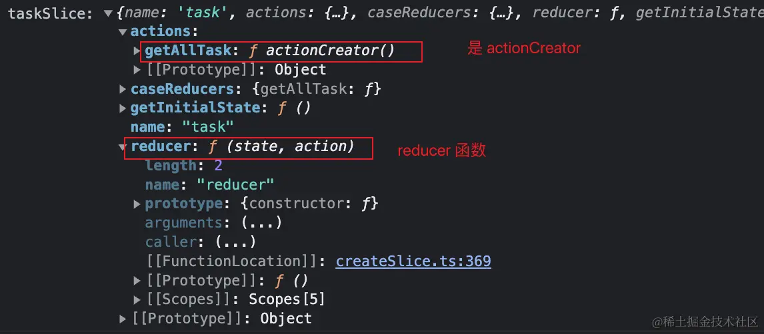Viewport: 764px width, 334px height.
Task: Click the name: "reducer" property row
Action: [x=209, y=185]
